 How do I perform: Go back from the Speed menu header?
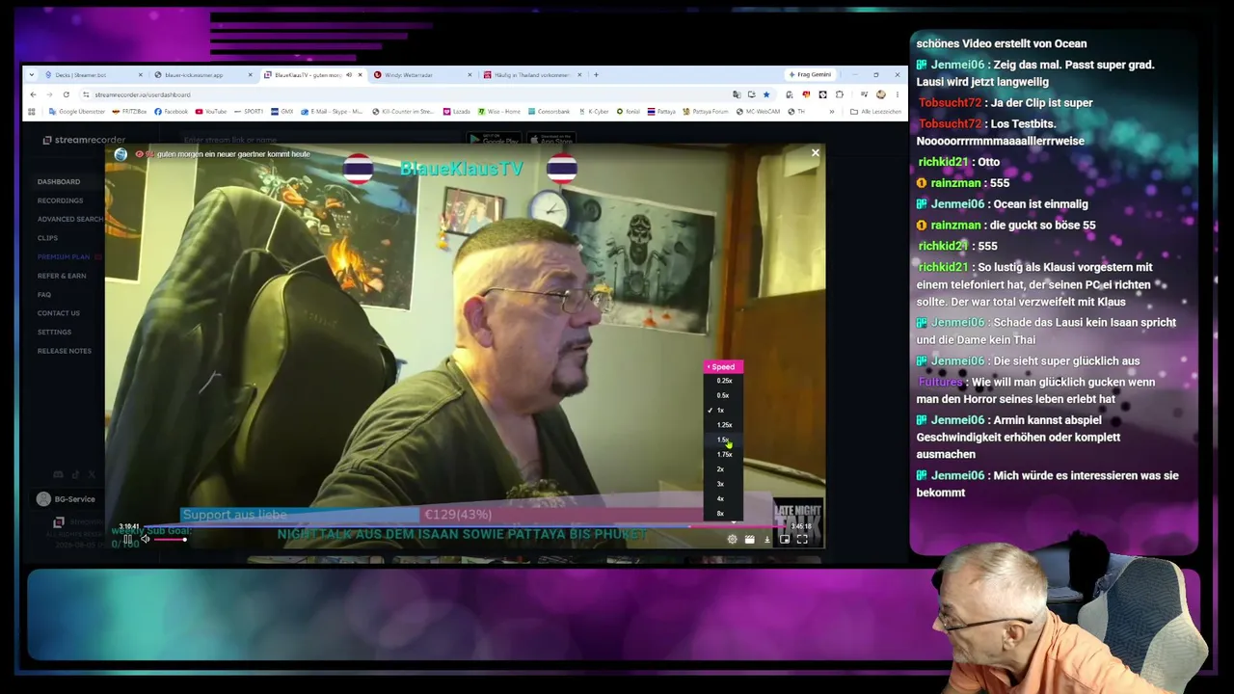[x=723, y=366]
